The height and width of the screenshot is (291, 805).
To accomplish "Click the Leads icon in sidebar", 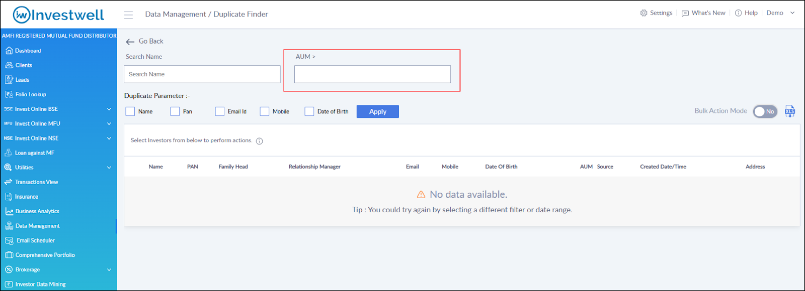I will (x=9, y=80).
